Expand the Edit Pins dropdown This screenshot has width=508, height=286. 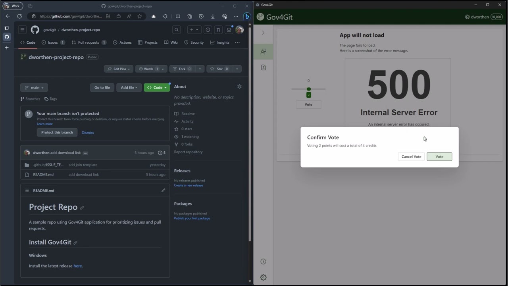(119, 69)
